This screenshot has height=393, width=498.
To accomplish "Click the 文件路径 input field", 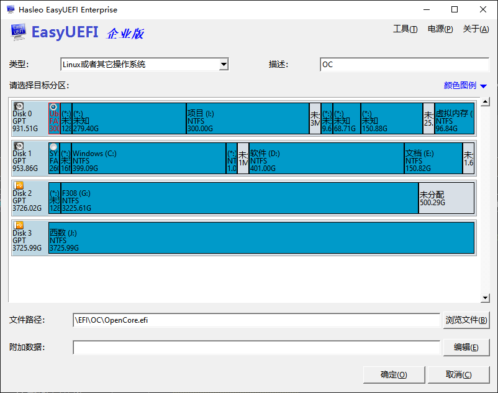I will [256, 320].
